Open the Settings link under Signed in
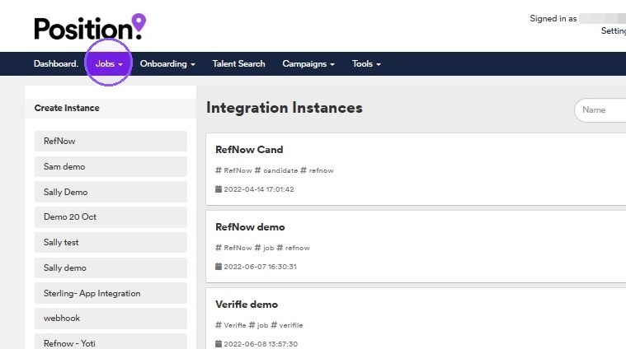The image size is (626, 349). point(614,30)
